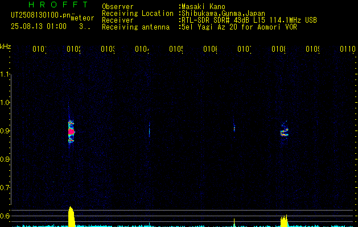Image resolution: width=358 pixels, height=227 pixels.
Task: Select the file name UT2508130100.pn
Action: [x=40, y=15]
